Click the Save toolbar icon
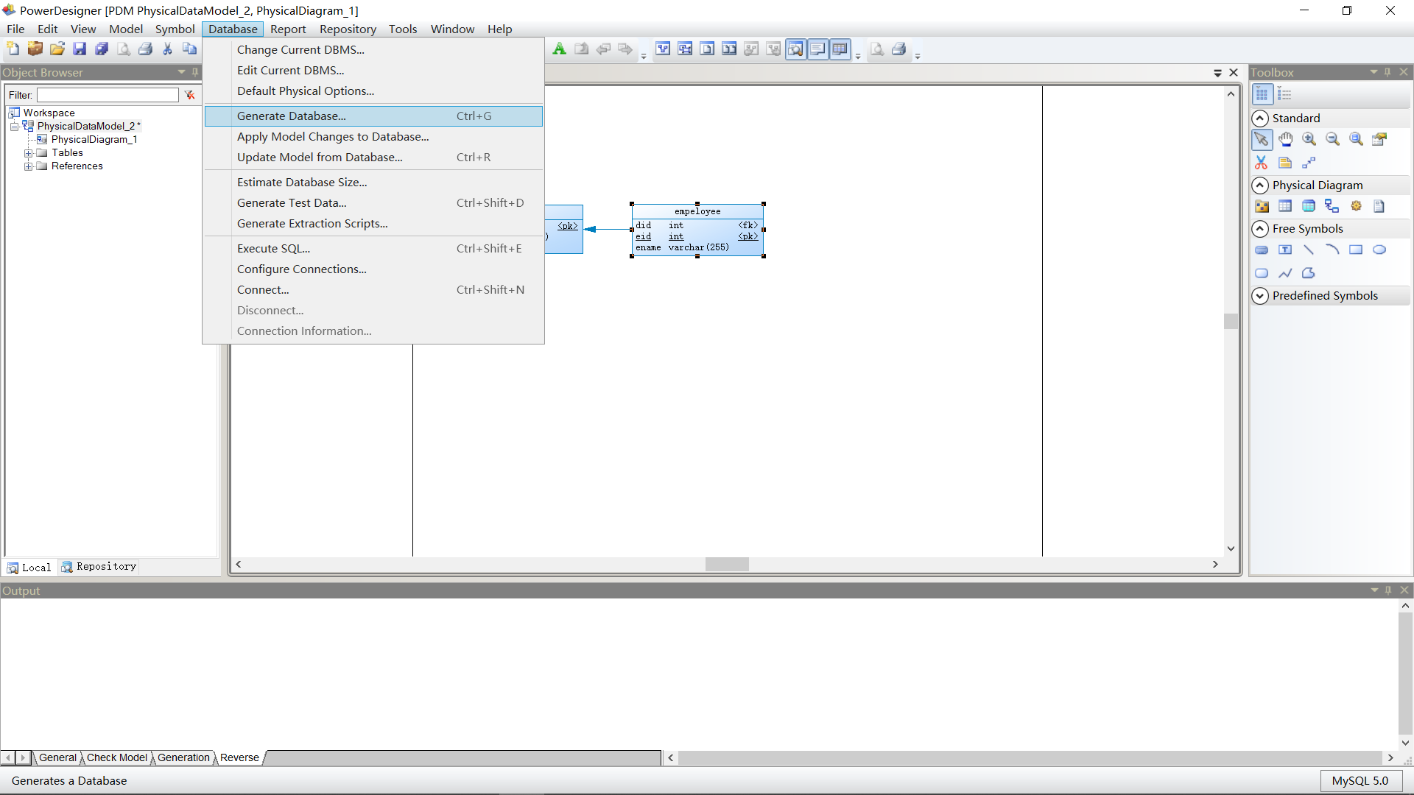The image size is (1414, 795). [x=80, y=49]
